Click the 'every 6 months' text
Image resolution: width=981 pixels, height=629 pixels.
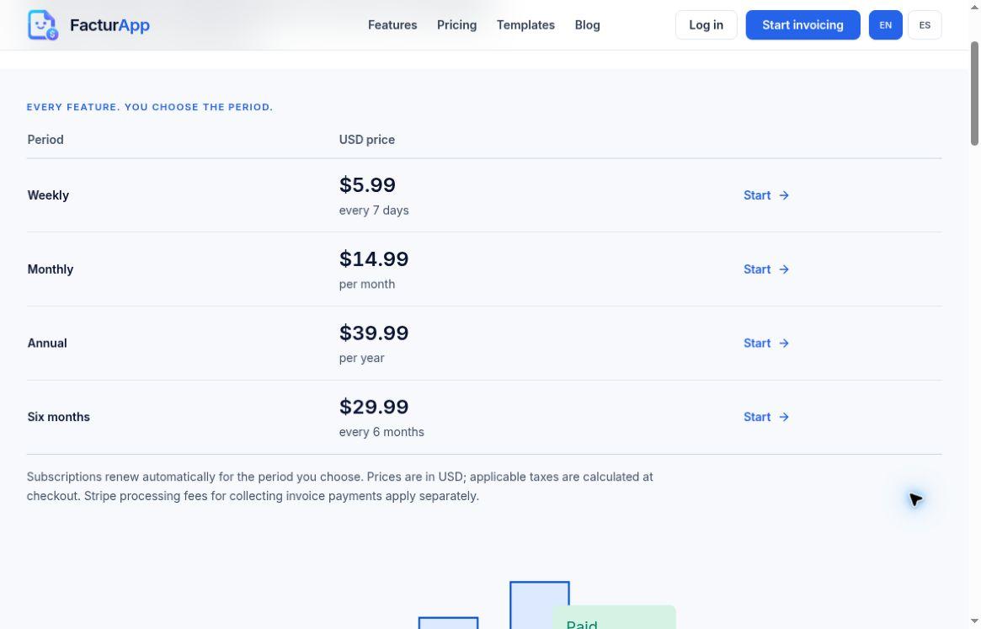[381, 432]
